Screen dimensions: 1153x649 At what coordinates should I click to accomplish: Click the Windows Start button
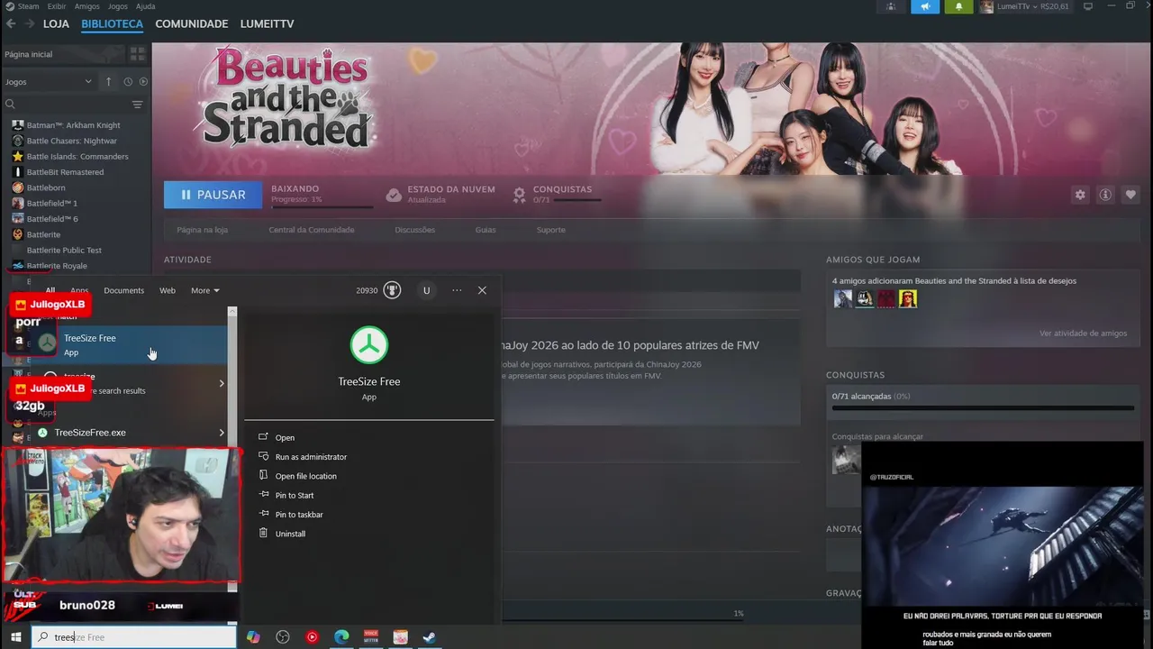click(x=15, y=637)
